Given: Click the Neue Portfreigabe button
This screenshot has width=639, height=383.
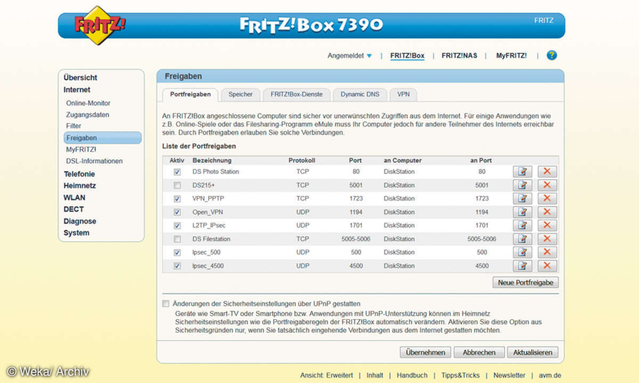Looking at the screenshot, I should [x=526, y=282].
